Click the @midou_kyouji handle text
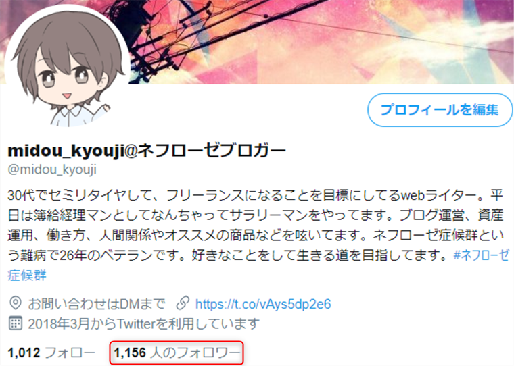 52,169
